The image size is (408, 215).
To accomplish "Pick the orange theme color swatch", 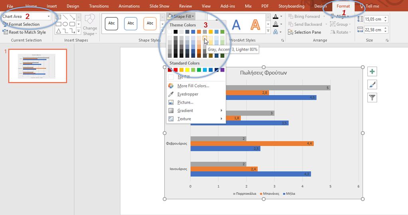I will point(199,32).
